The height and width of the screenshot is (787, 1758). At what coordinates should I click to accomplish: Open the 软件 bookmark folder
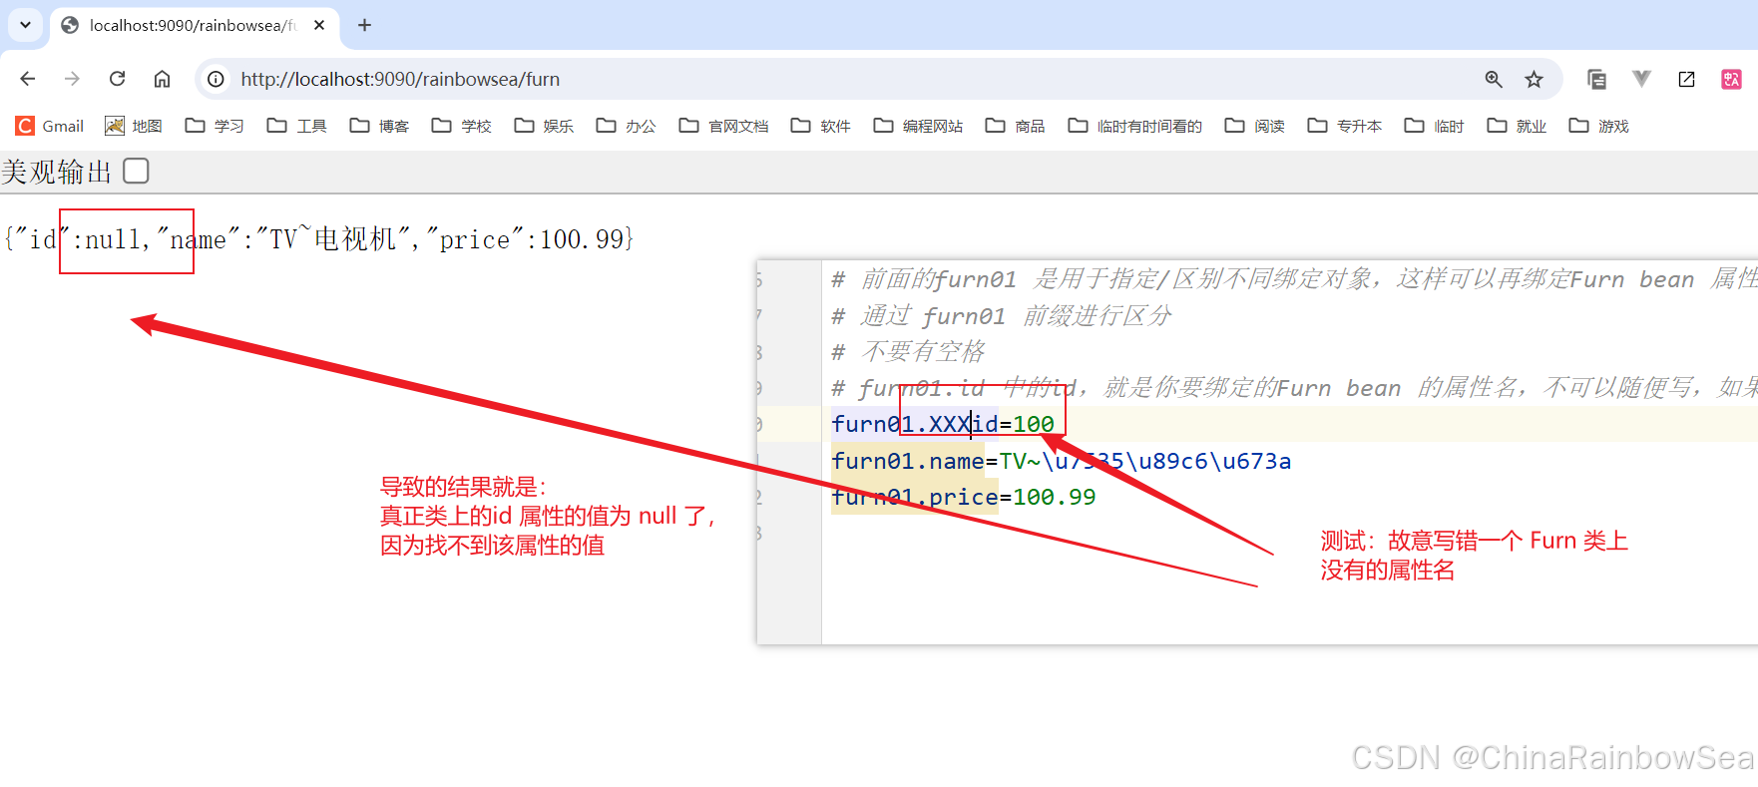pos(821,126)
